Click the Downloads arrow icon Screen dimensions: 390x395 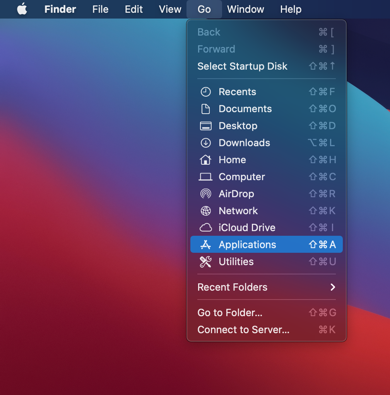[x=205, y=143]
